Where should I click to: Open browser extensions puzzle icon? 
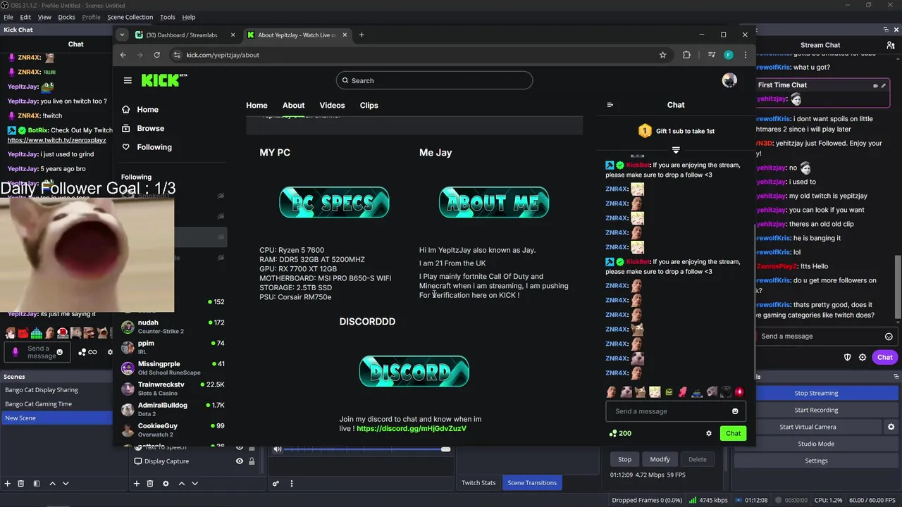click(686, 55)
